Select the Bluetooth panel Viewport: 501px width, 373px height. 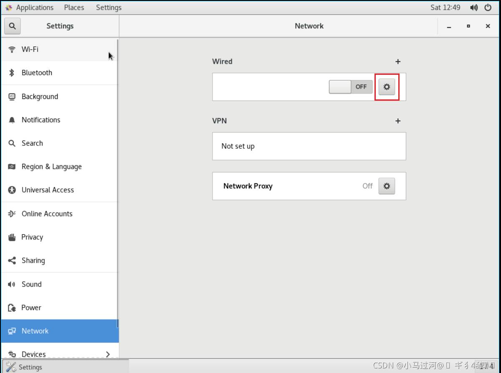pyautogui.click(x=37, y=73)
